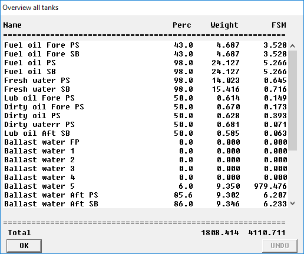
Task: Select the Fuel oil Fore SB row
Action: pos(146,54)
